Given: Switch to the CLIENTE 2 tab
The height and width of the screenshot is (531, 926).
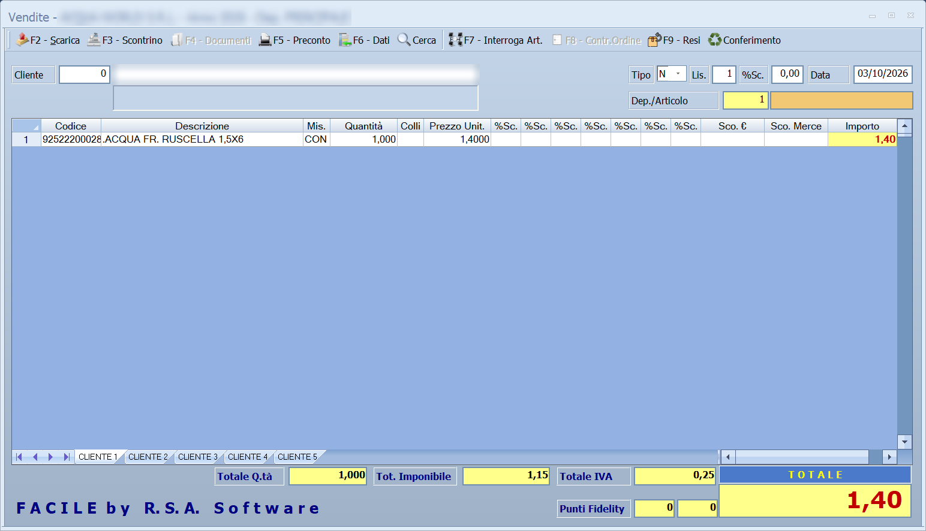Looking at the screenshot, I should (148, 457).
